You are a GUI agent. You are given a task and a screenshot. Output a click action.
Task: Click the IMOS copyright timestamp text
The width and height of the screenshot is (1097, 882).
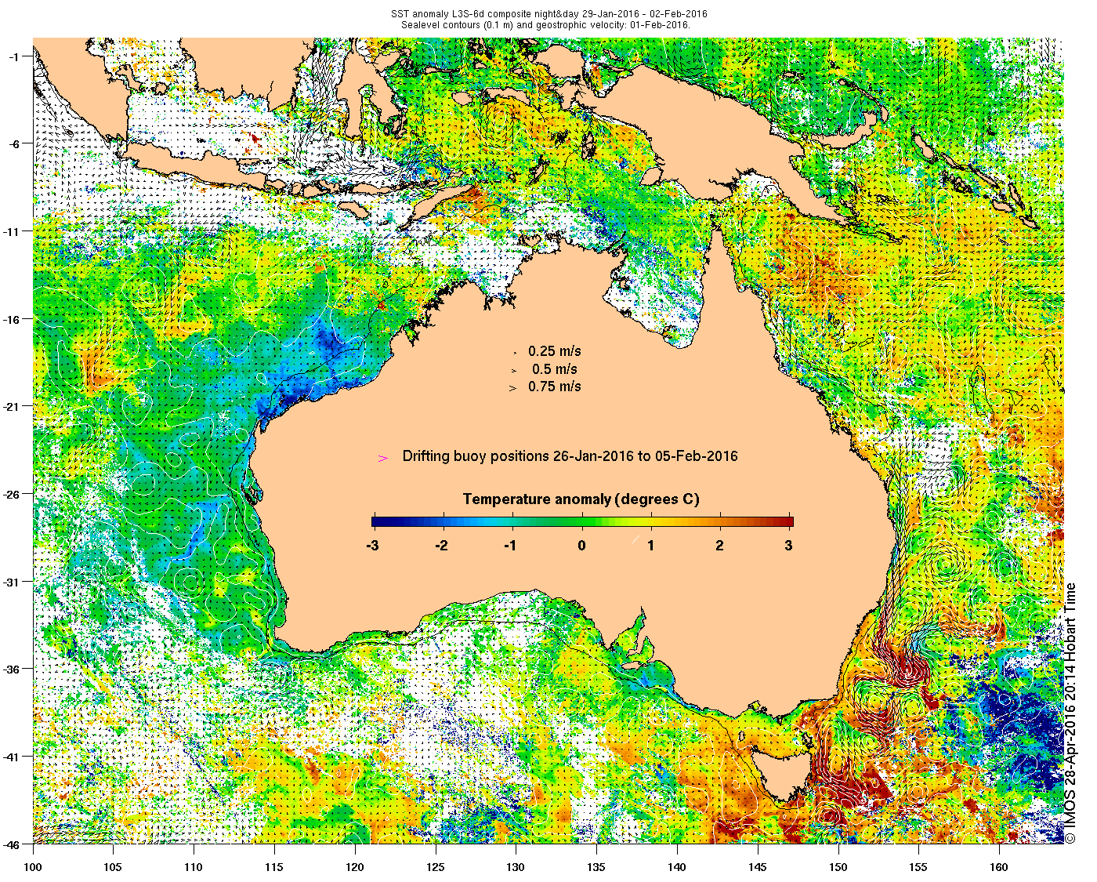coord(1071,713)
